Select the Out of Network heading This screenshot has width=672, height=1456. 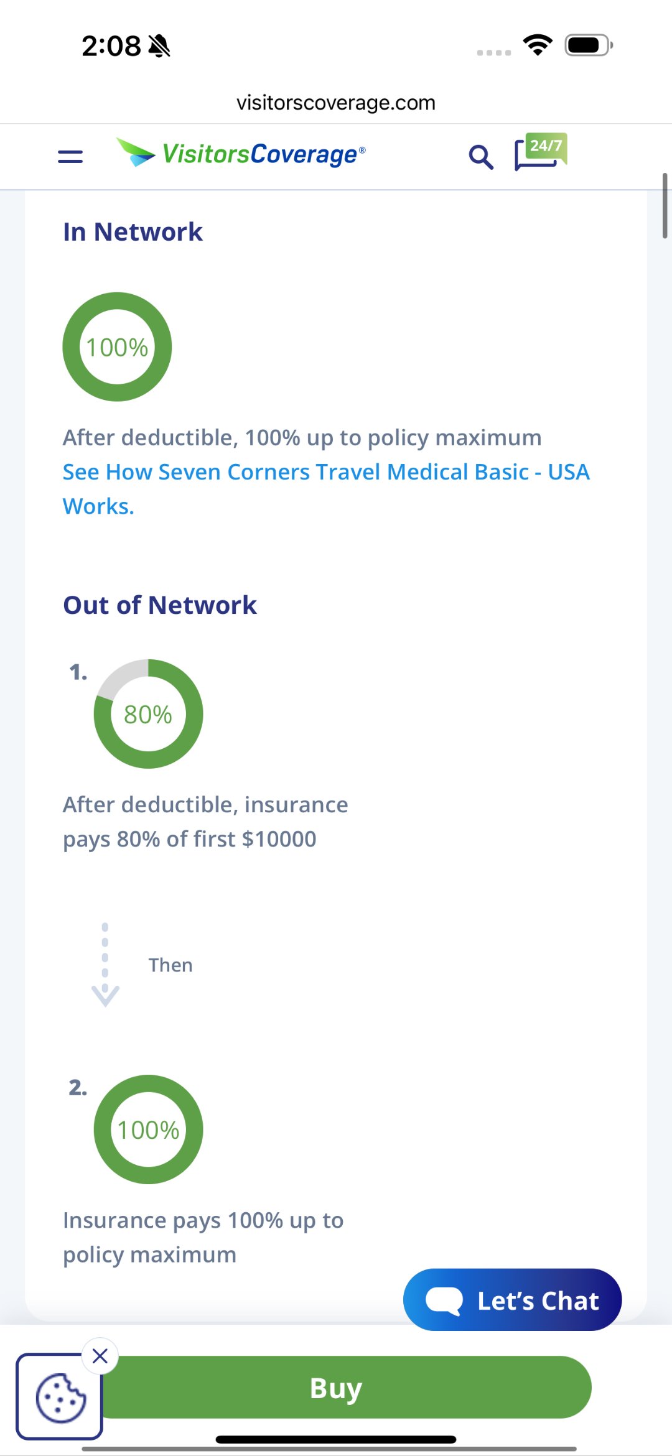[160, 605]
